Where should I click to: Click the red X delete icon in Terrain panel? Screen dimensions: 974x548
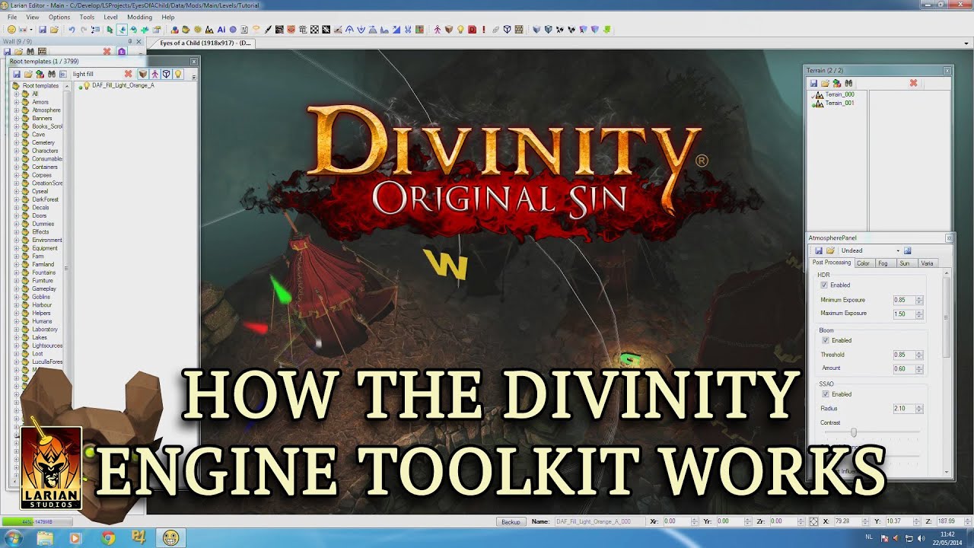(x=913, y=83)
